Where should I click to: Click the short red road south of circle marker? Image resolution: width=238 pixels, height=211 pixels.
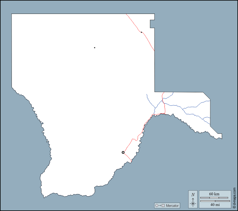(x=127, y=157)
